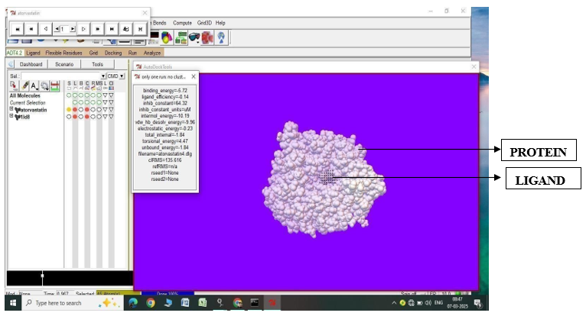
Task: Expand the atorvastatin molecule tree node
Action: (x=11, y=110)
